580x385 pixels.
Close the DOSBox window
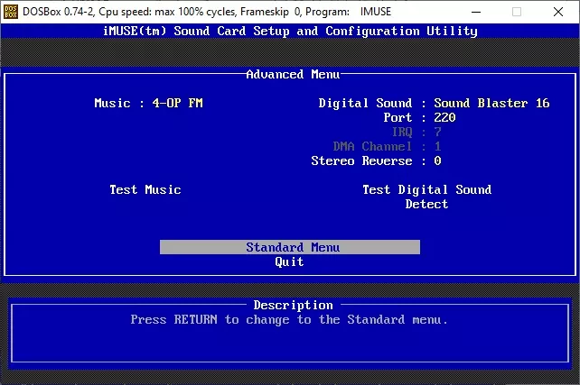point(558,12)
